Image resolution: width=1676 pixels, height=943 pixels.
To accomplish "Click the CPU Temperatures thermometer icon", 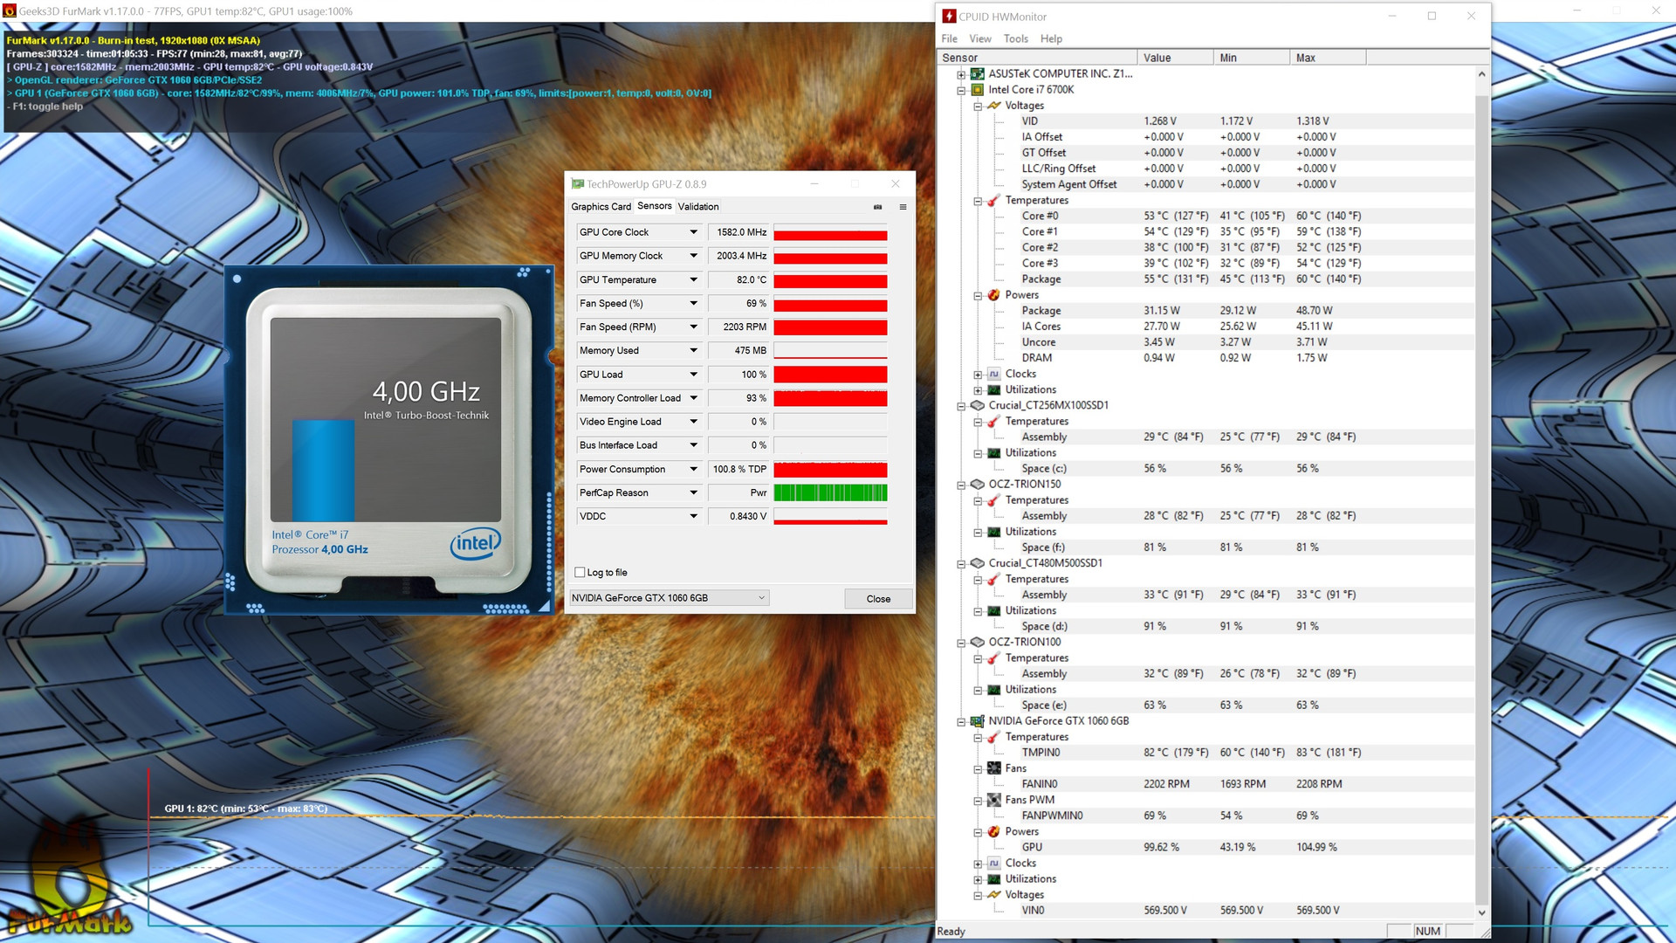I will [x=993, y=201].
